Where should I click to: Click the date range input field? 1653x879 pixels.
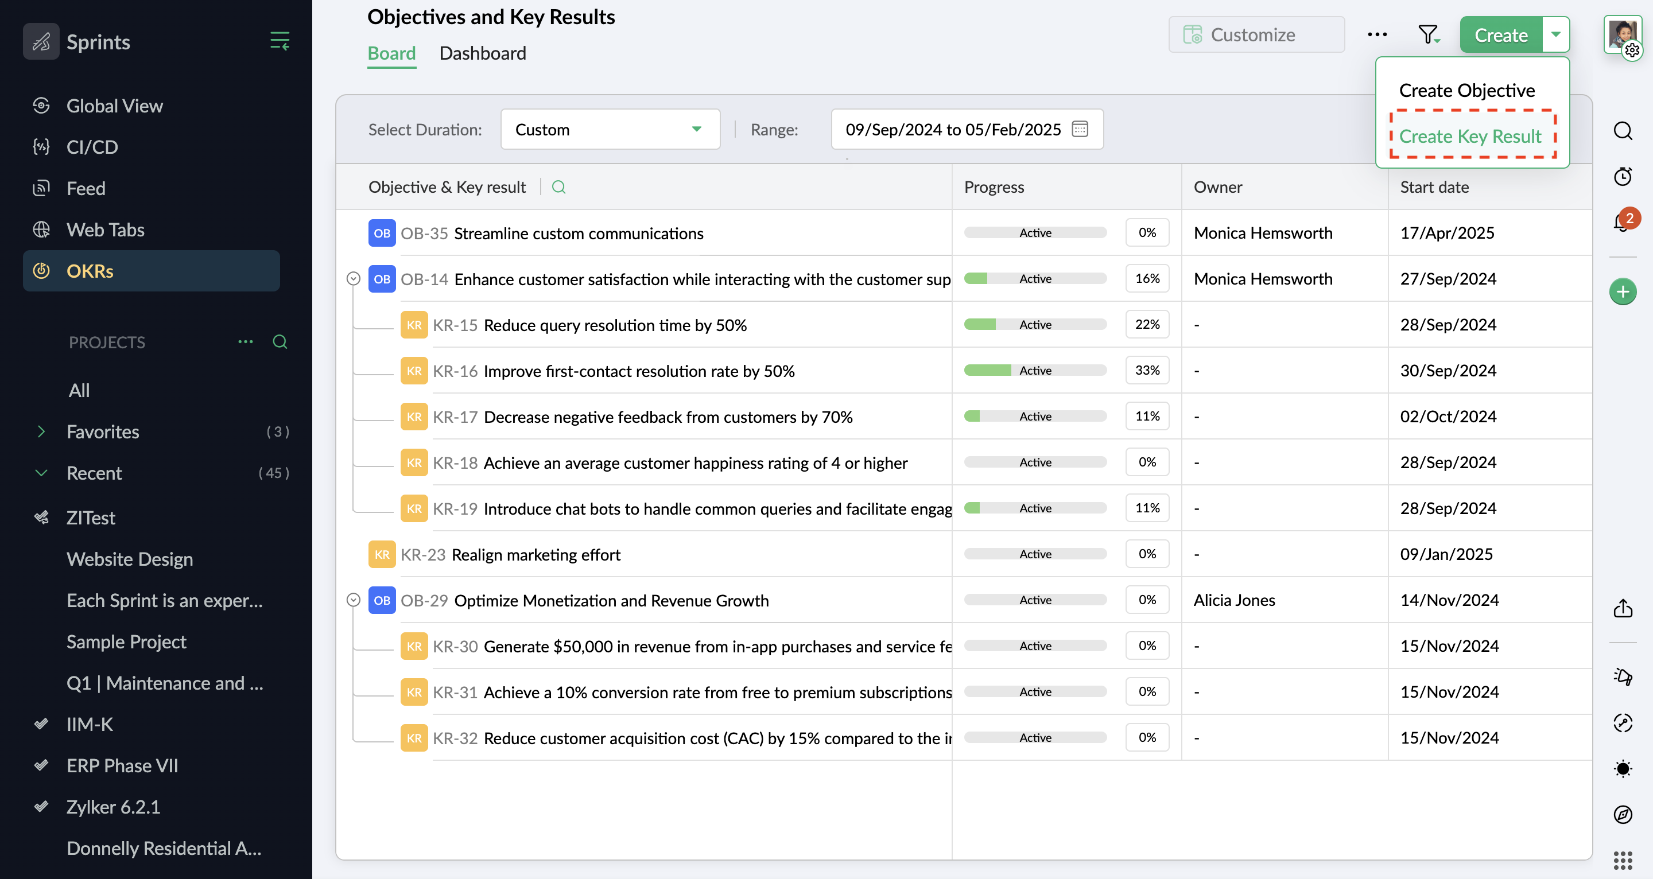967,130
